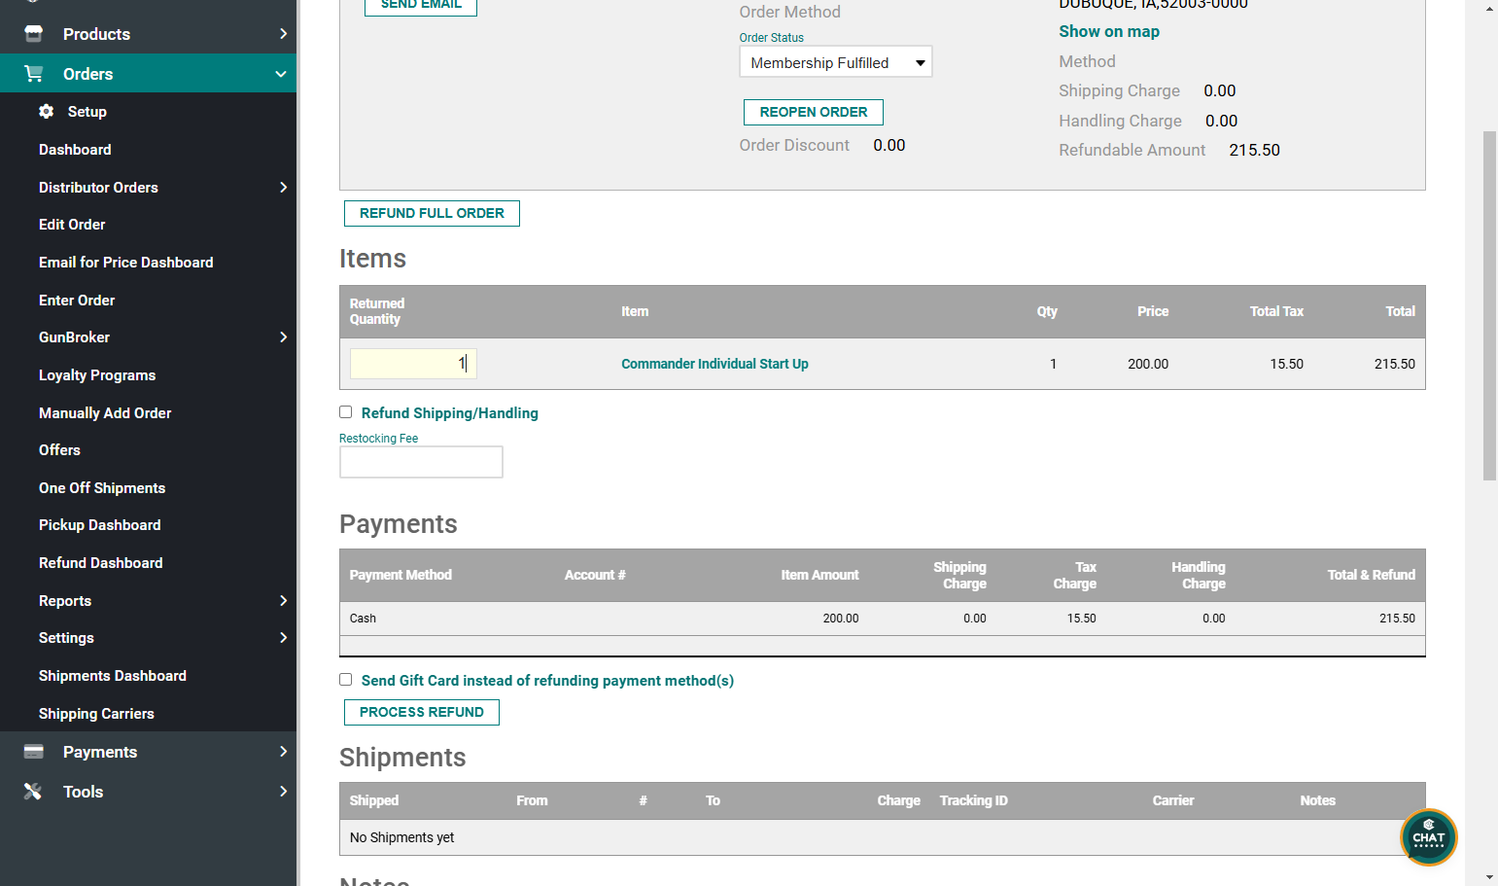
Task: Enable Refund Shipping/Handling checkbox
Action: (345, 412)
